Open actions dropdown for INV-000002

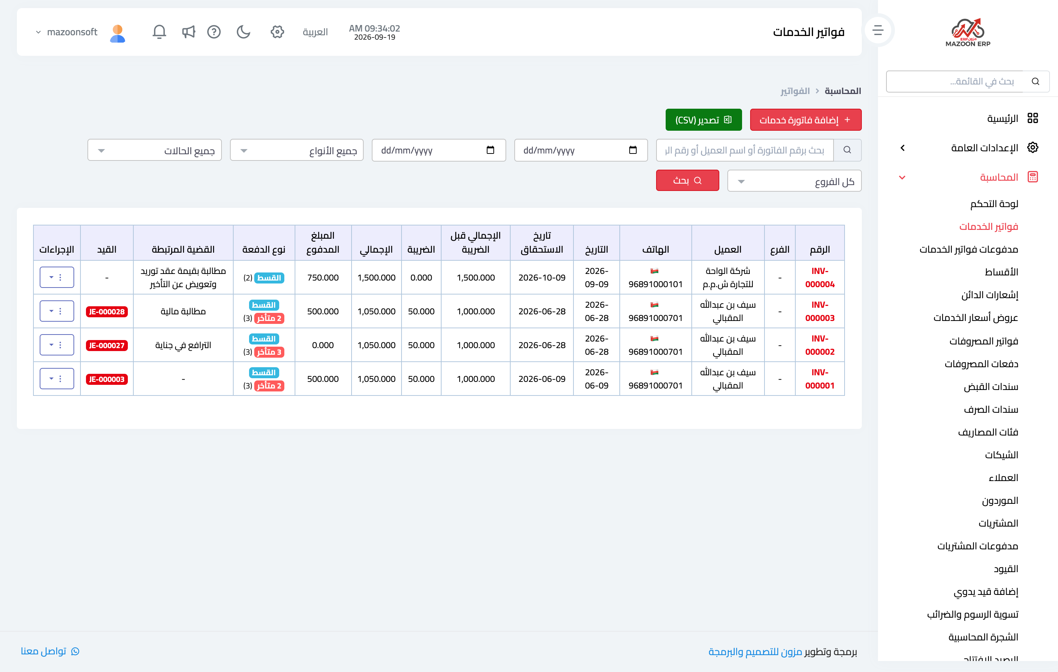57,345
